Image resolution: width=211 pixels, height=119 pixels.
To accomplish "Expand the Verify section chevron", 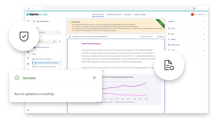I will pos(204,28).
